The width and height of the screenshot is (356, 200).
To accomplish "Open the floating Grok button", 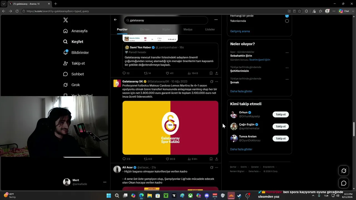I will 344,171.
